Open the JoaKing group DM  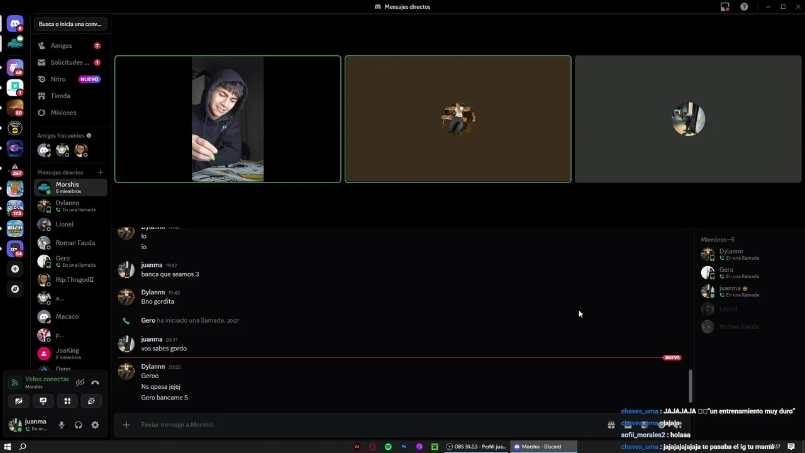pos(70,354)
